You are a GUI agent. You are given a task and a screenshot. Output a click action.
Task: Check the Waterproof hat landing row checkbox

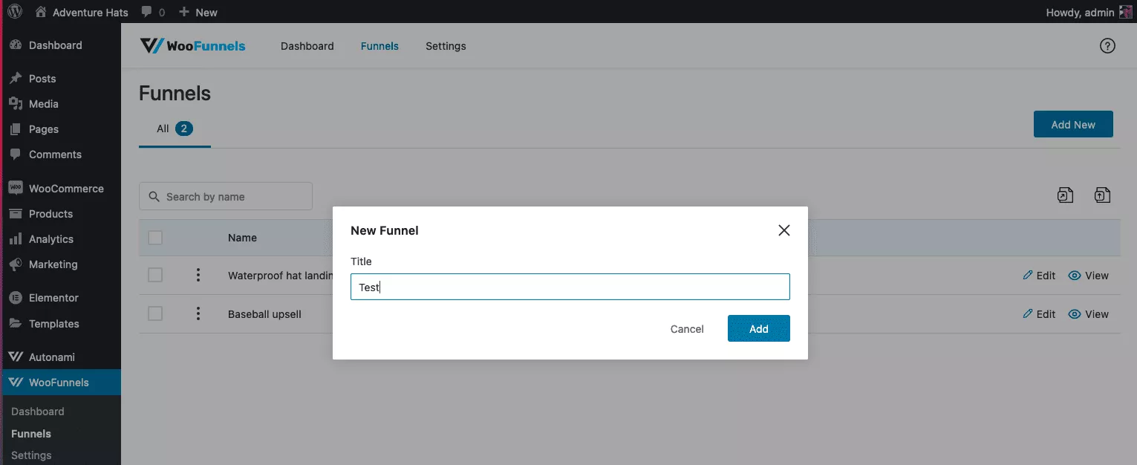155,275
